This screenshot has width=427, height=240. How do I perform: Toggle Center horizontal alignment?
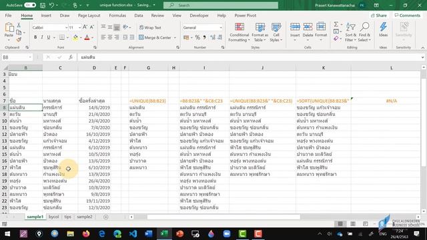tap(110, 37)
